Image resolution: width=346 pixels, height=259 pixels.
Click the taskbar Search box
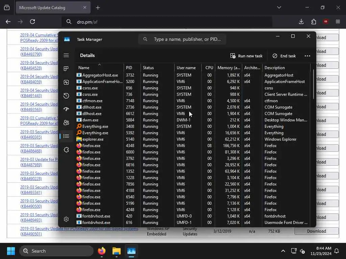coord(56,251)
